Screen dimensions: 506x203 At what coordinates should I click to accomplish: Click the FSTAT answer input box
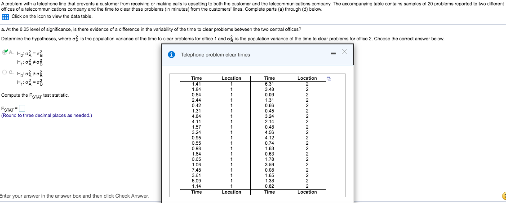[22, 108]
